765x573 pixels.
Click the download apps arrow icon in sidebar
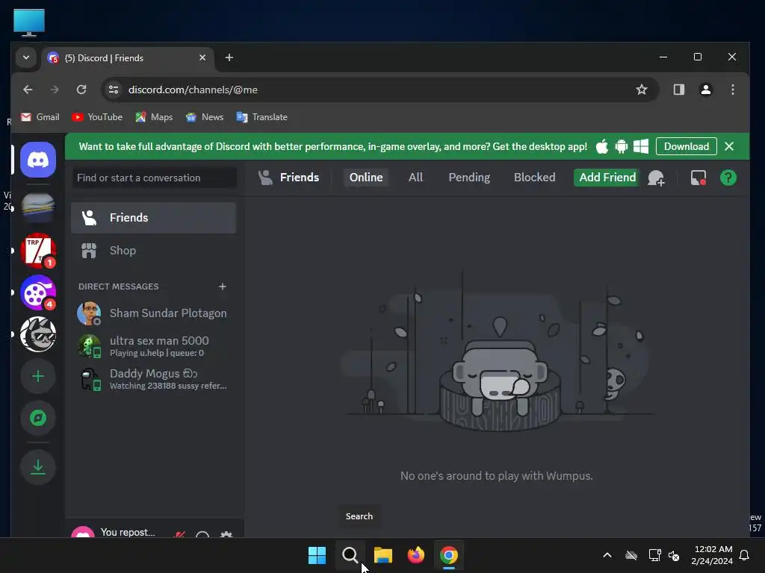[x=38, y=467]
